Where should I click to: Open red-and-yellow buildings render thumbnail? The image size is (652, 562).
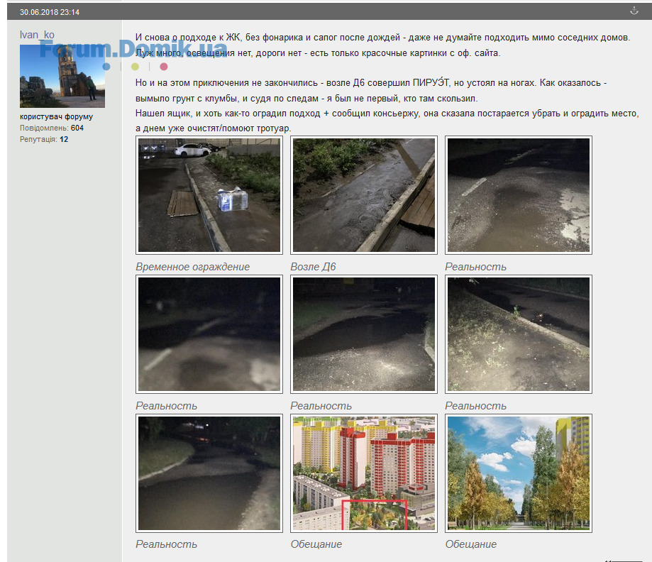(x=364, y=473)
